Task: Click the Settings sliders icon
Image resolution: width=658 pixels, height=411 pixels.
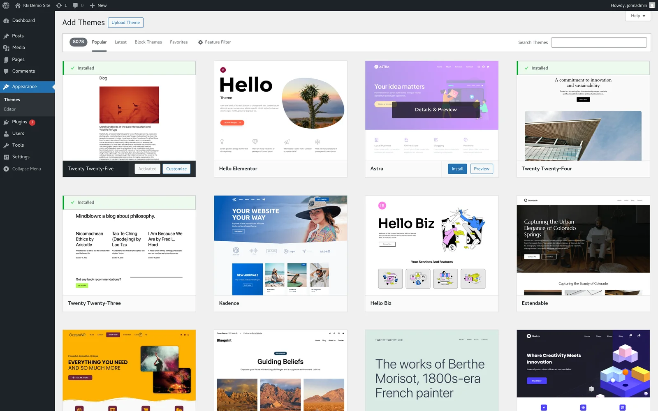Action: point(6,157)
